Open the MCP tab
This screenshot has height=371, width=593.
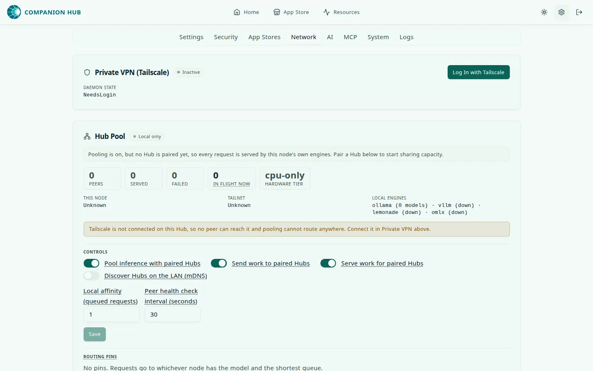pos(350,37)
